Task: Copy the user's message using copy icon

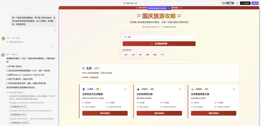Action: tap(55, 30)
